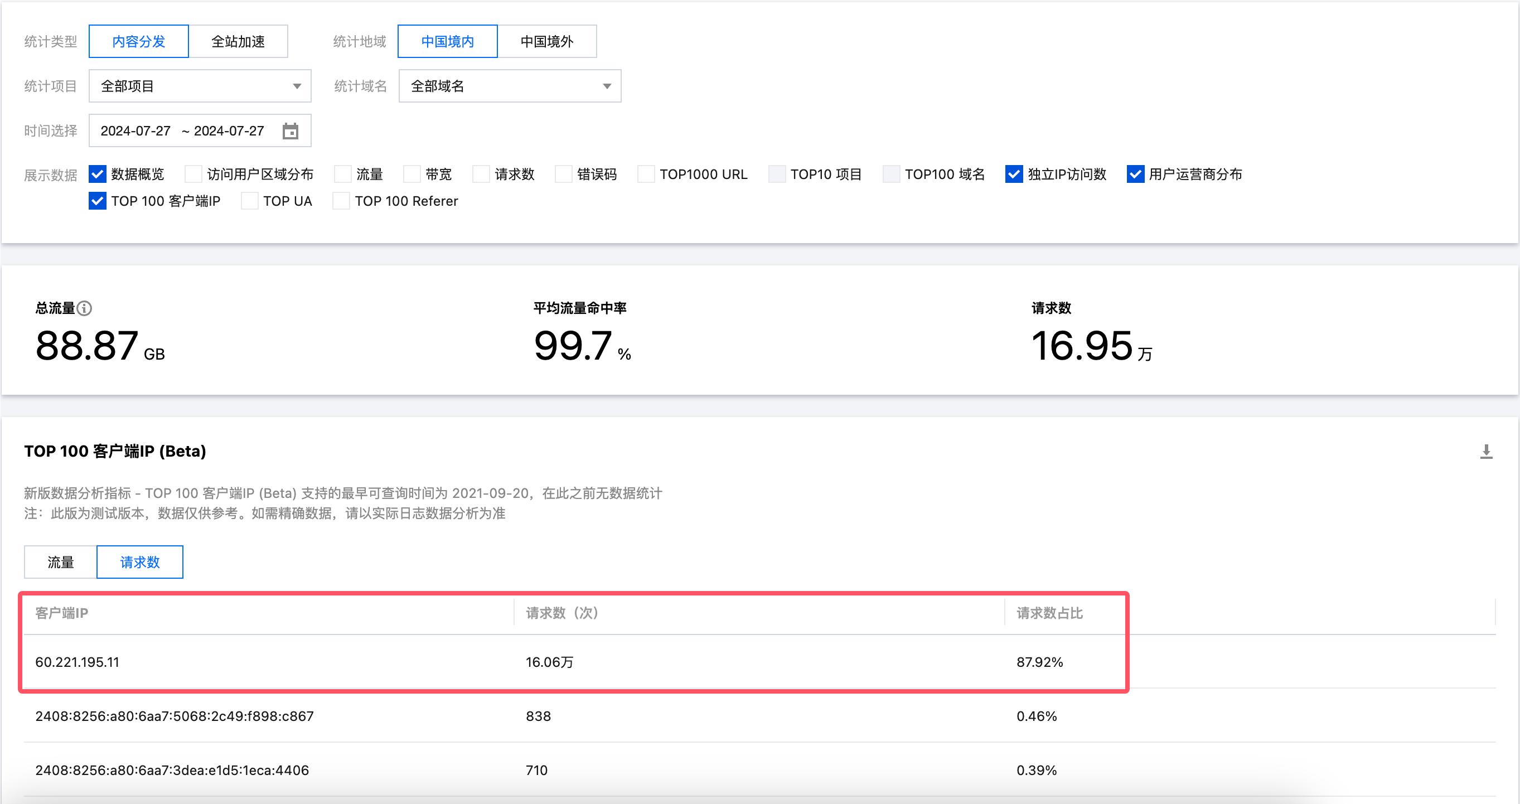The width and height of the screenshot is (1520, 804).
Task: Click the calendar icon in date picker
Action: click(x=291, y=131)
